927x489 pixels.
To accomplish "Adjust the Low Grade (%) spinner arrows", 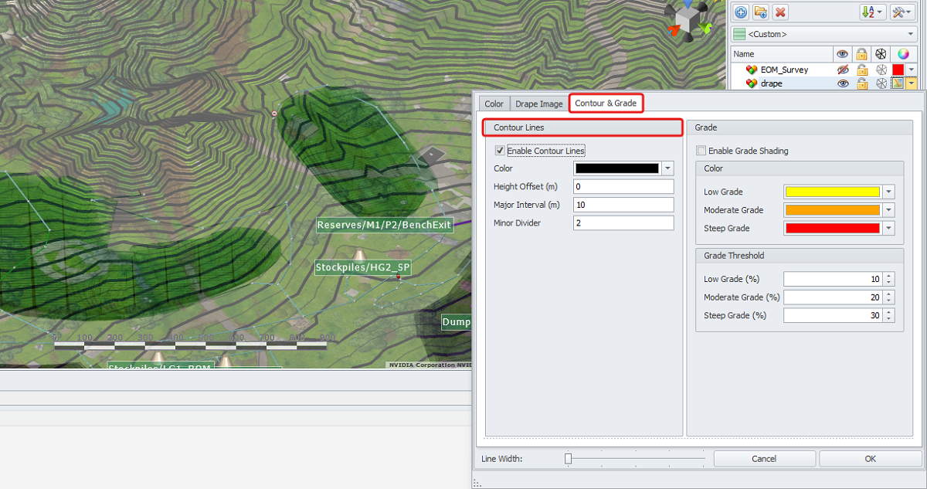I will (889, 279).
